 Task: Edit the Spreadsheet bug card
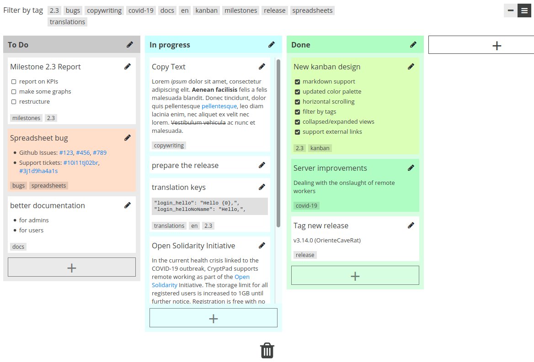click(128, 138)
